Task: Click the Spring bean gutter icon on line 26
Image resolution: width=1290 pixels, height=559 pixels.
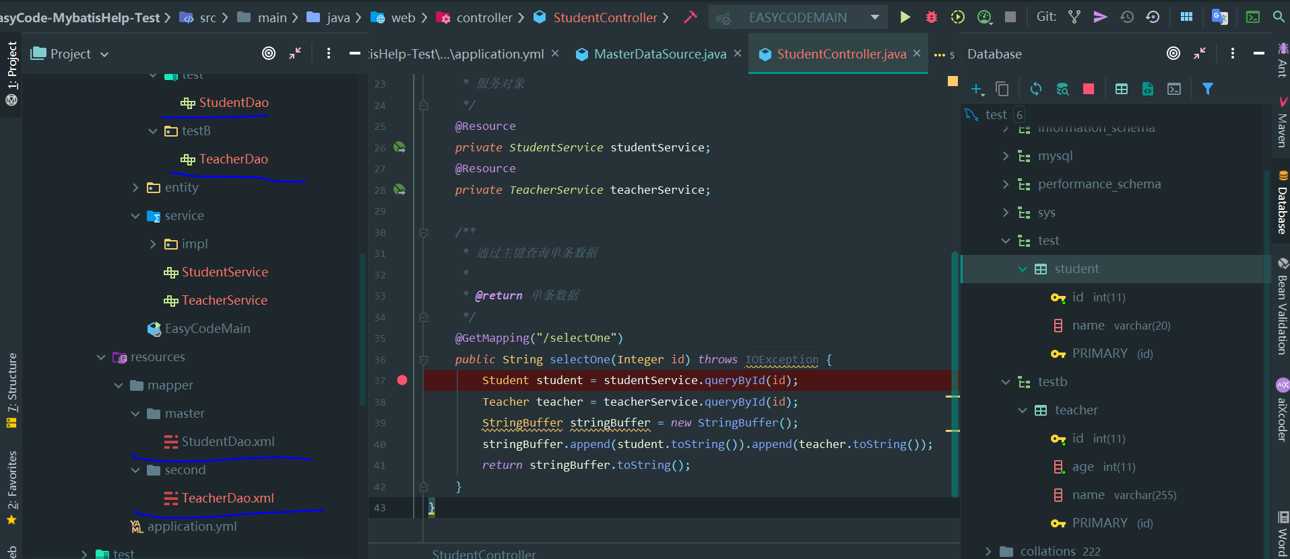Action: 399,147
